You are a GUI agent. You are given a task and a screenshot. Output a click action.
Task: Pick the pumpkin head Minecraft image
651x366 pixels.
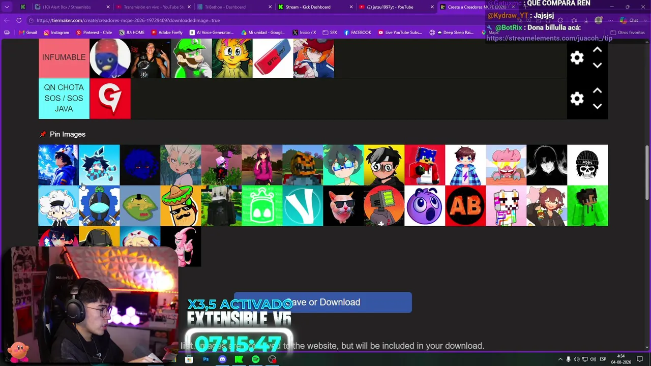coord(303,165)
